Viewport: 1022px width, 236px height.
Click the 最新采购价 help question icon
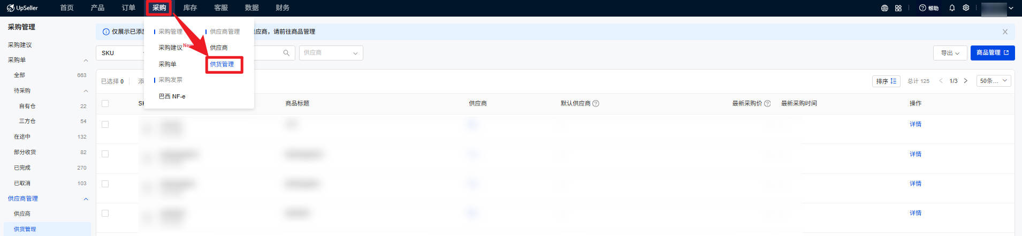tap(767, 103)
